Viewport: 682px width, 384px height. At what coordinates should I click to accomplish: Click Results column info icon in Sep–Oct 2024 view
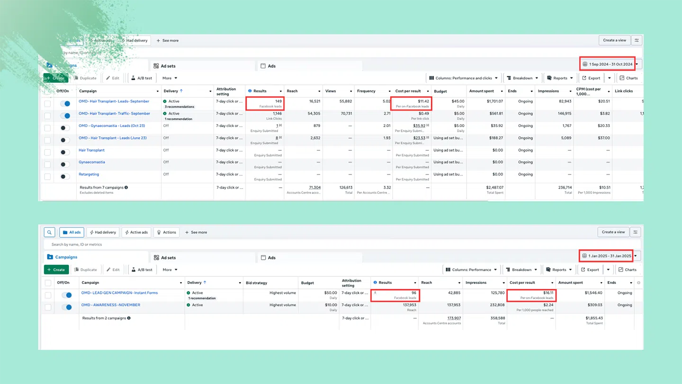coord(250,91)
